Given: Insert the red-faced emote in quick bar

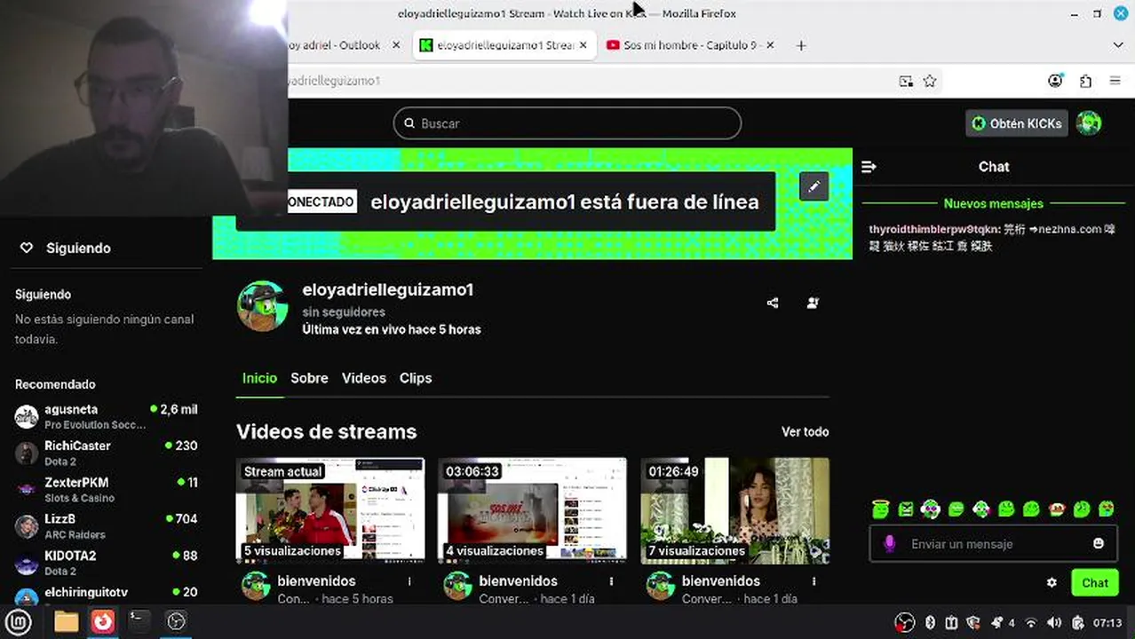Looking at the screenshot, I should (x=1056, y=509).
